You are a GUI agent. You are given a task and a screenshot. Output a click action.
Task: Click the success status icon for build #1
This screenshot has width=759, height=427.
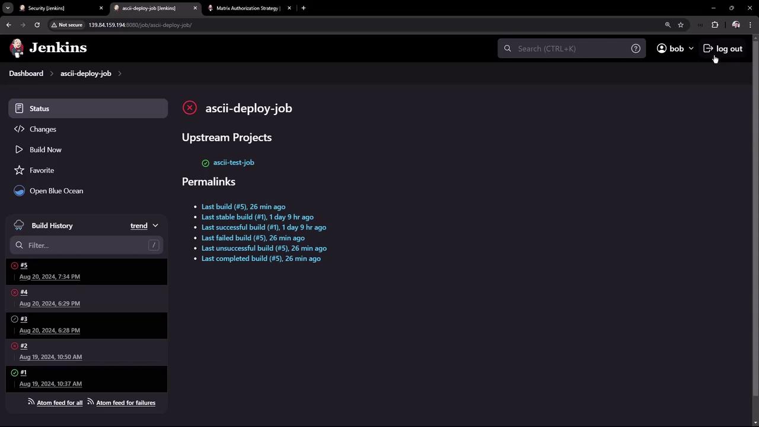[x=15, y=373]
